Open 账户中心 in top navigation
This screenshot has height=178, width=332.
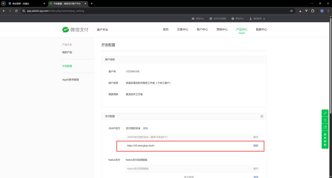point(202,30)
